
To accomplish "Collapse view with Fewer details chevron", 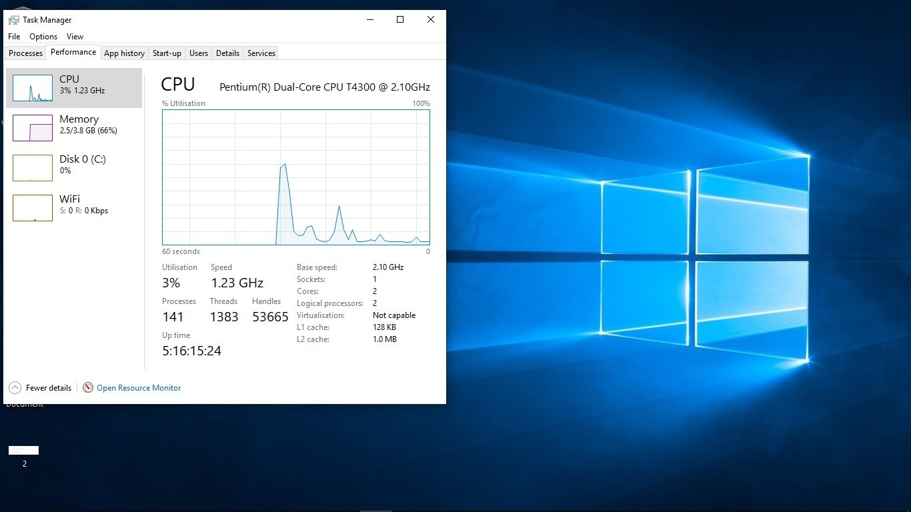I will pyautogui.click(x=15, y=387).
